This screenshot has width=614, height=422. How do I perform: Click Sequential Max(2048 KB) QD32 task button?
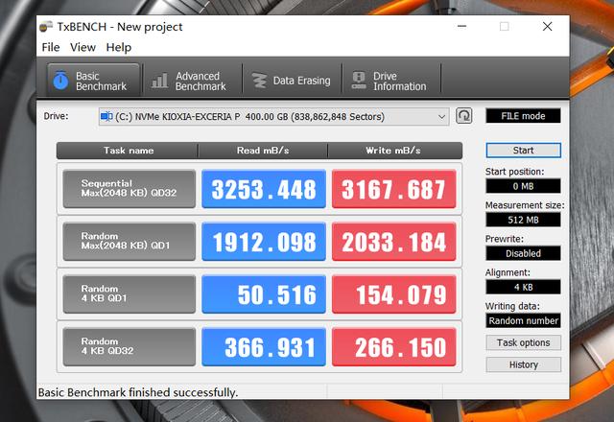click(130, 188)
